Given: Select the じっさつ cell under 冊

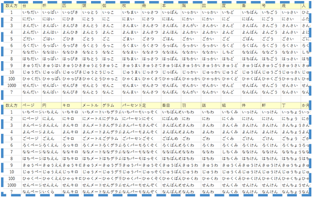Looking at the screenshot, I should click(151, 72).
